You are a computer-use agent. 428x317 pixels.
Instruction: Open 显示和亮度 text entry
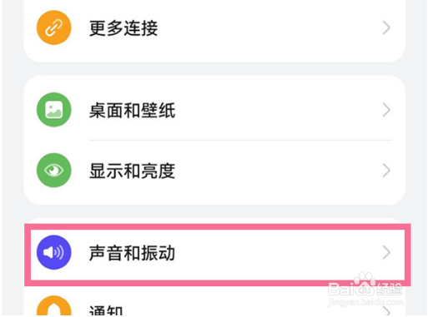click(132, 171)
